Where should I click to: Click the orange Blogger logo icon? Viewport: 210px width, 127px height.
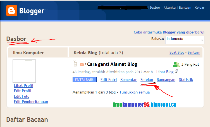(x=12, y=11)
